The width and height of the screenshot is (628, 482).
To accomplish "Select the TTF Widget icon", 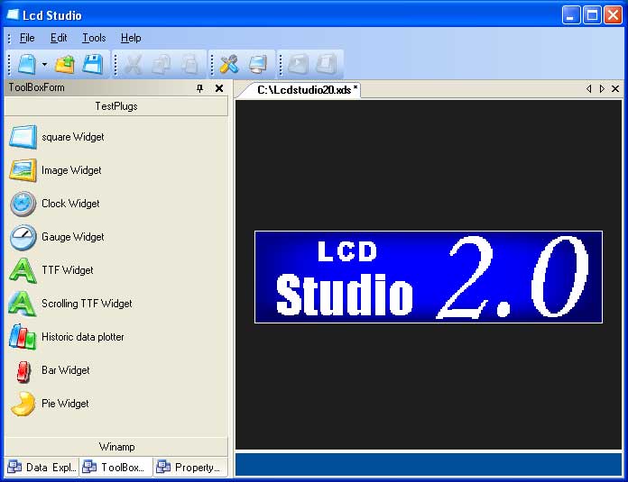I will coord(23,271).
